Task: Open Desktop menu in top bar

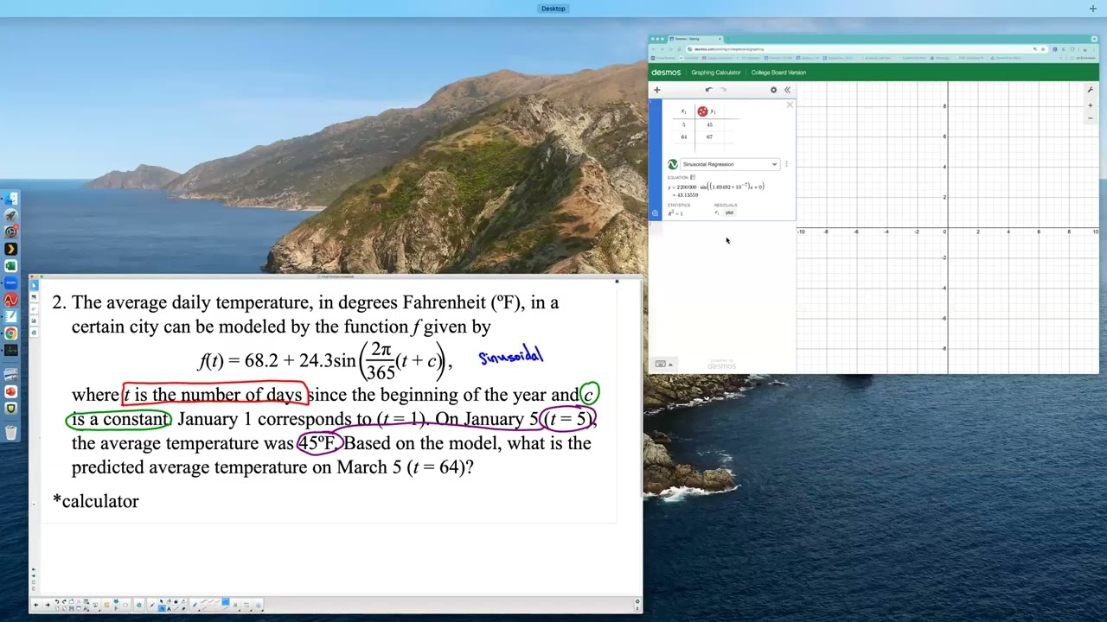Action: click(x=553, y=9)
